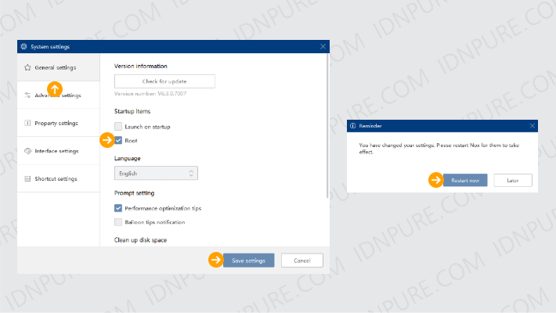Screen dimensions: 556x313
Task: Open the General settings tab
Action: click(59, 67)
